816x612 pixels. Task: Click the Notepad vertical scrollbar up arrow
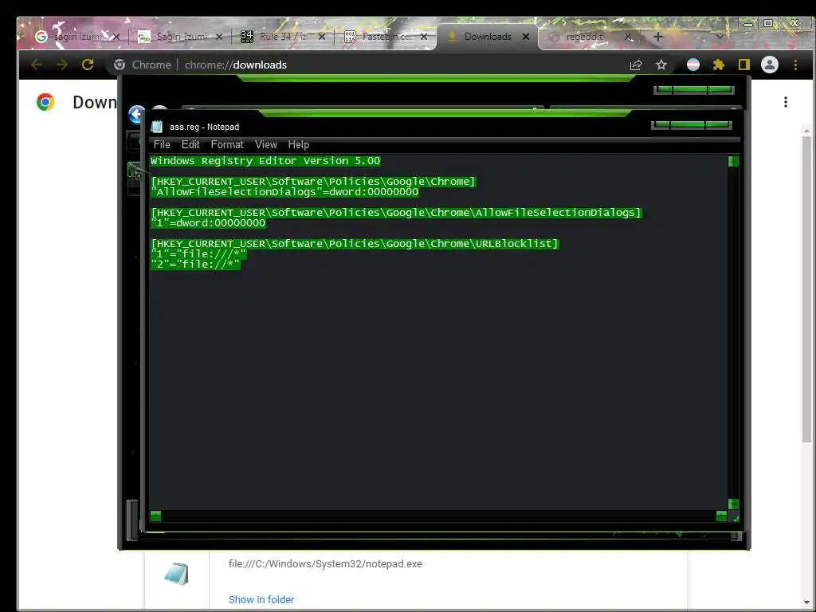[x=733, y=161]
